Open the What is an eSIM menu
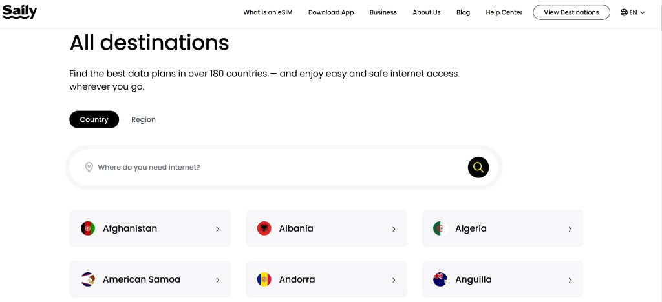This screenshot has height=302, width=662. point(268,13)
